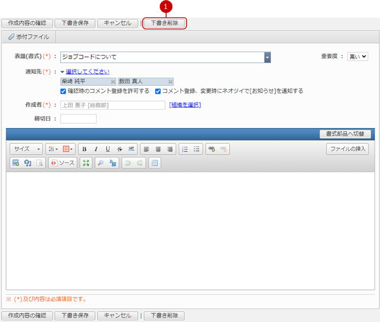
Task: Click top 下書き保存 button
Action: point(75,23)
